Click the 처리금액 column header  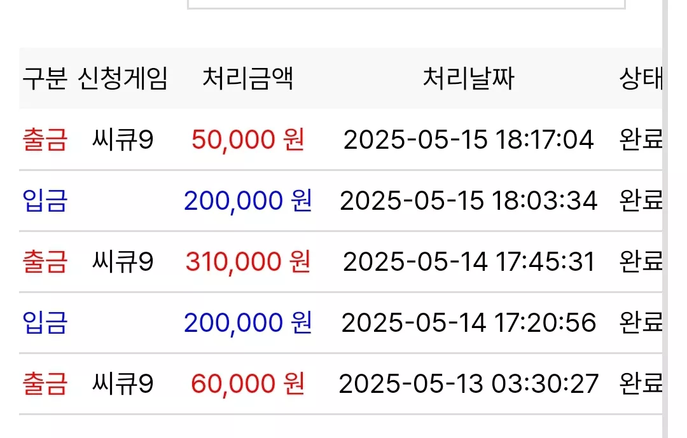(248, 79)
